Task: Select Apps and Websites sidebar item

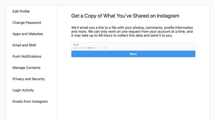Action: (x=28, y=34)
